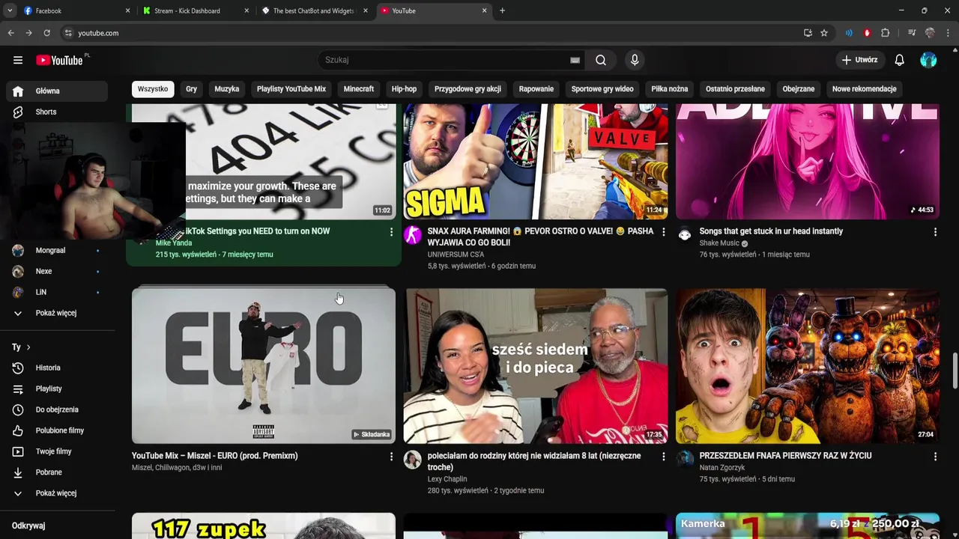Screen dimensions: 959x539
Task: Click the Natan Zgorzyk channel name
Action: pos(722,468)
